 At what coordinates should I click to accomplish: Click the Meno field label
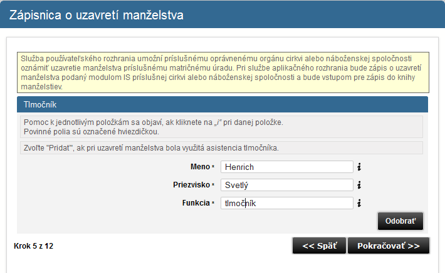(200, 167)
